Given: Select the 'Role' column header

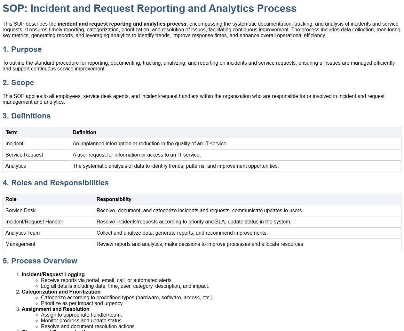Looking at the screenshot, I should 11,199.
